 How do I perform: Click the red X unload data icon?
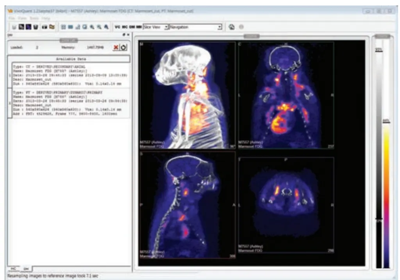click(x=116, y=48)
